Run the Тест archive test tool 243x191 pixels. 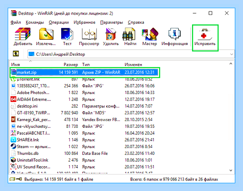click(67, 37)
